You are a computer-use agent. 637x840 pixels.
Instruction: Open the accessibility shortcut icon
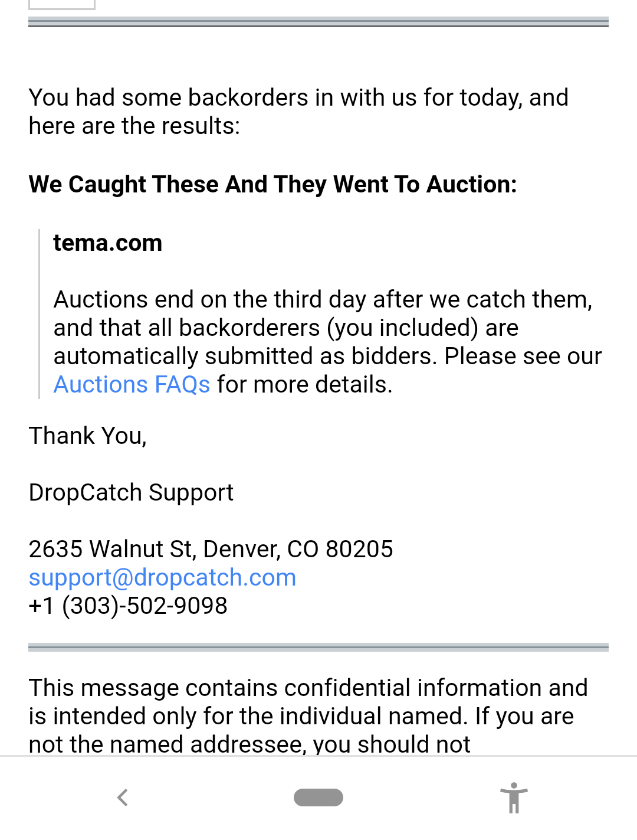tap(514, 797)
